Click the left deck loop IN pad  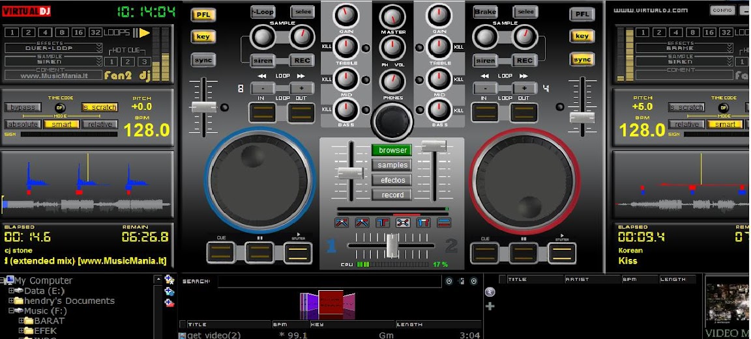(x=263, y=112)
